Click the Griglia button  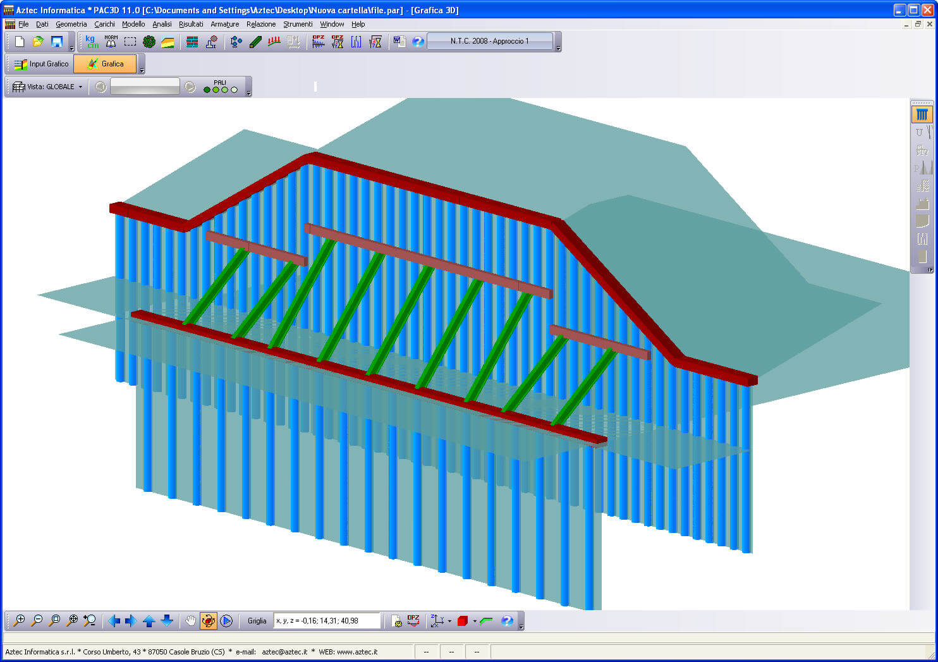[x=257, y=621]
